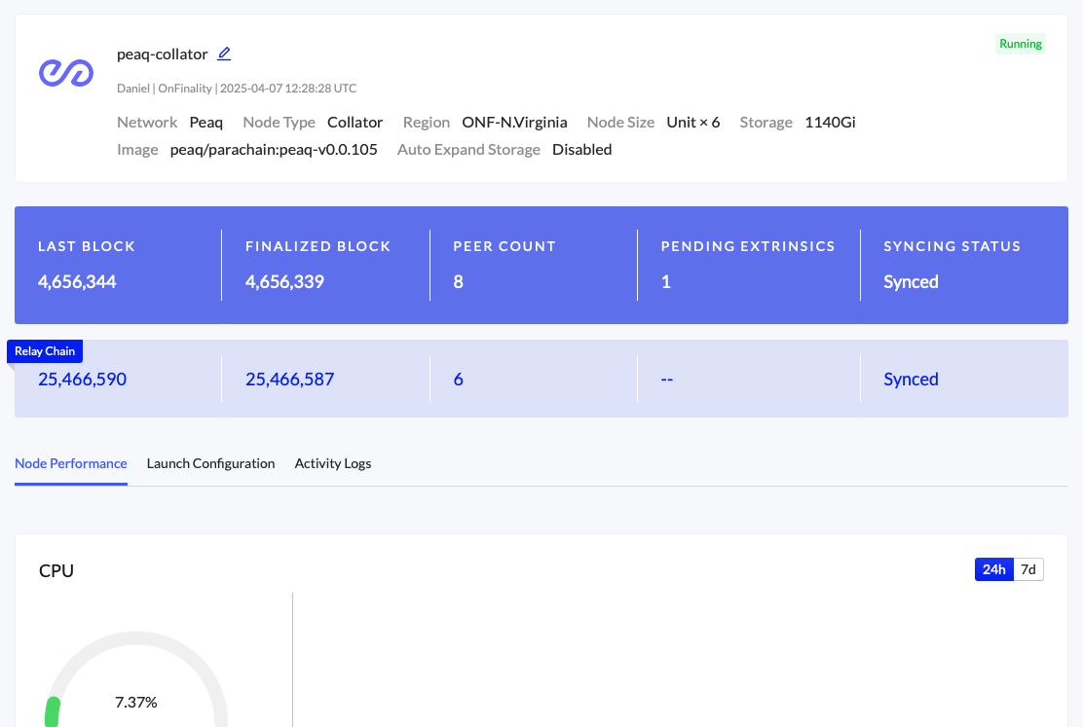Click relay chain last block 25,466,590
This screenshot has height=727, width=1083.
82,380
